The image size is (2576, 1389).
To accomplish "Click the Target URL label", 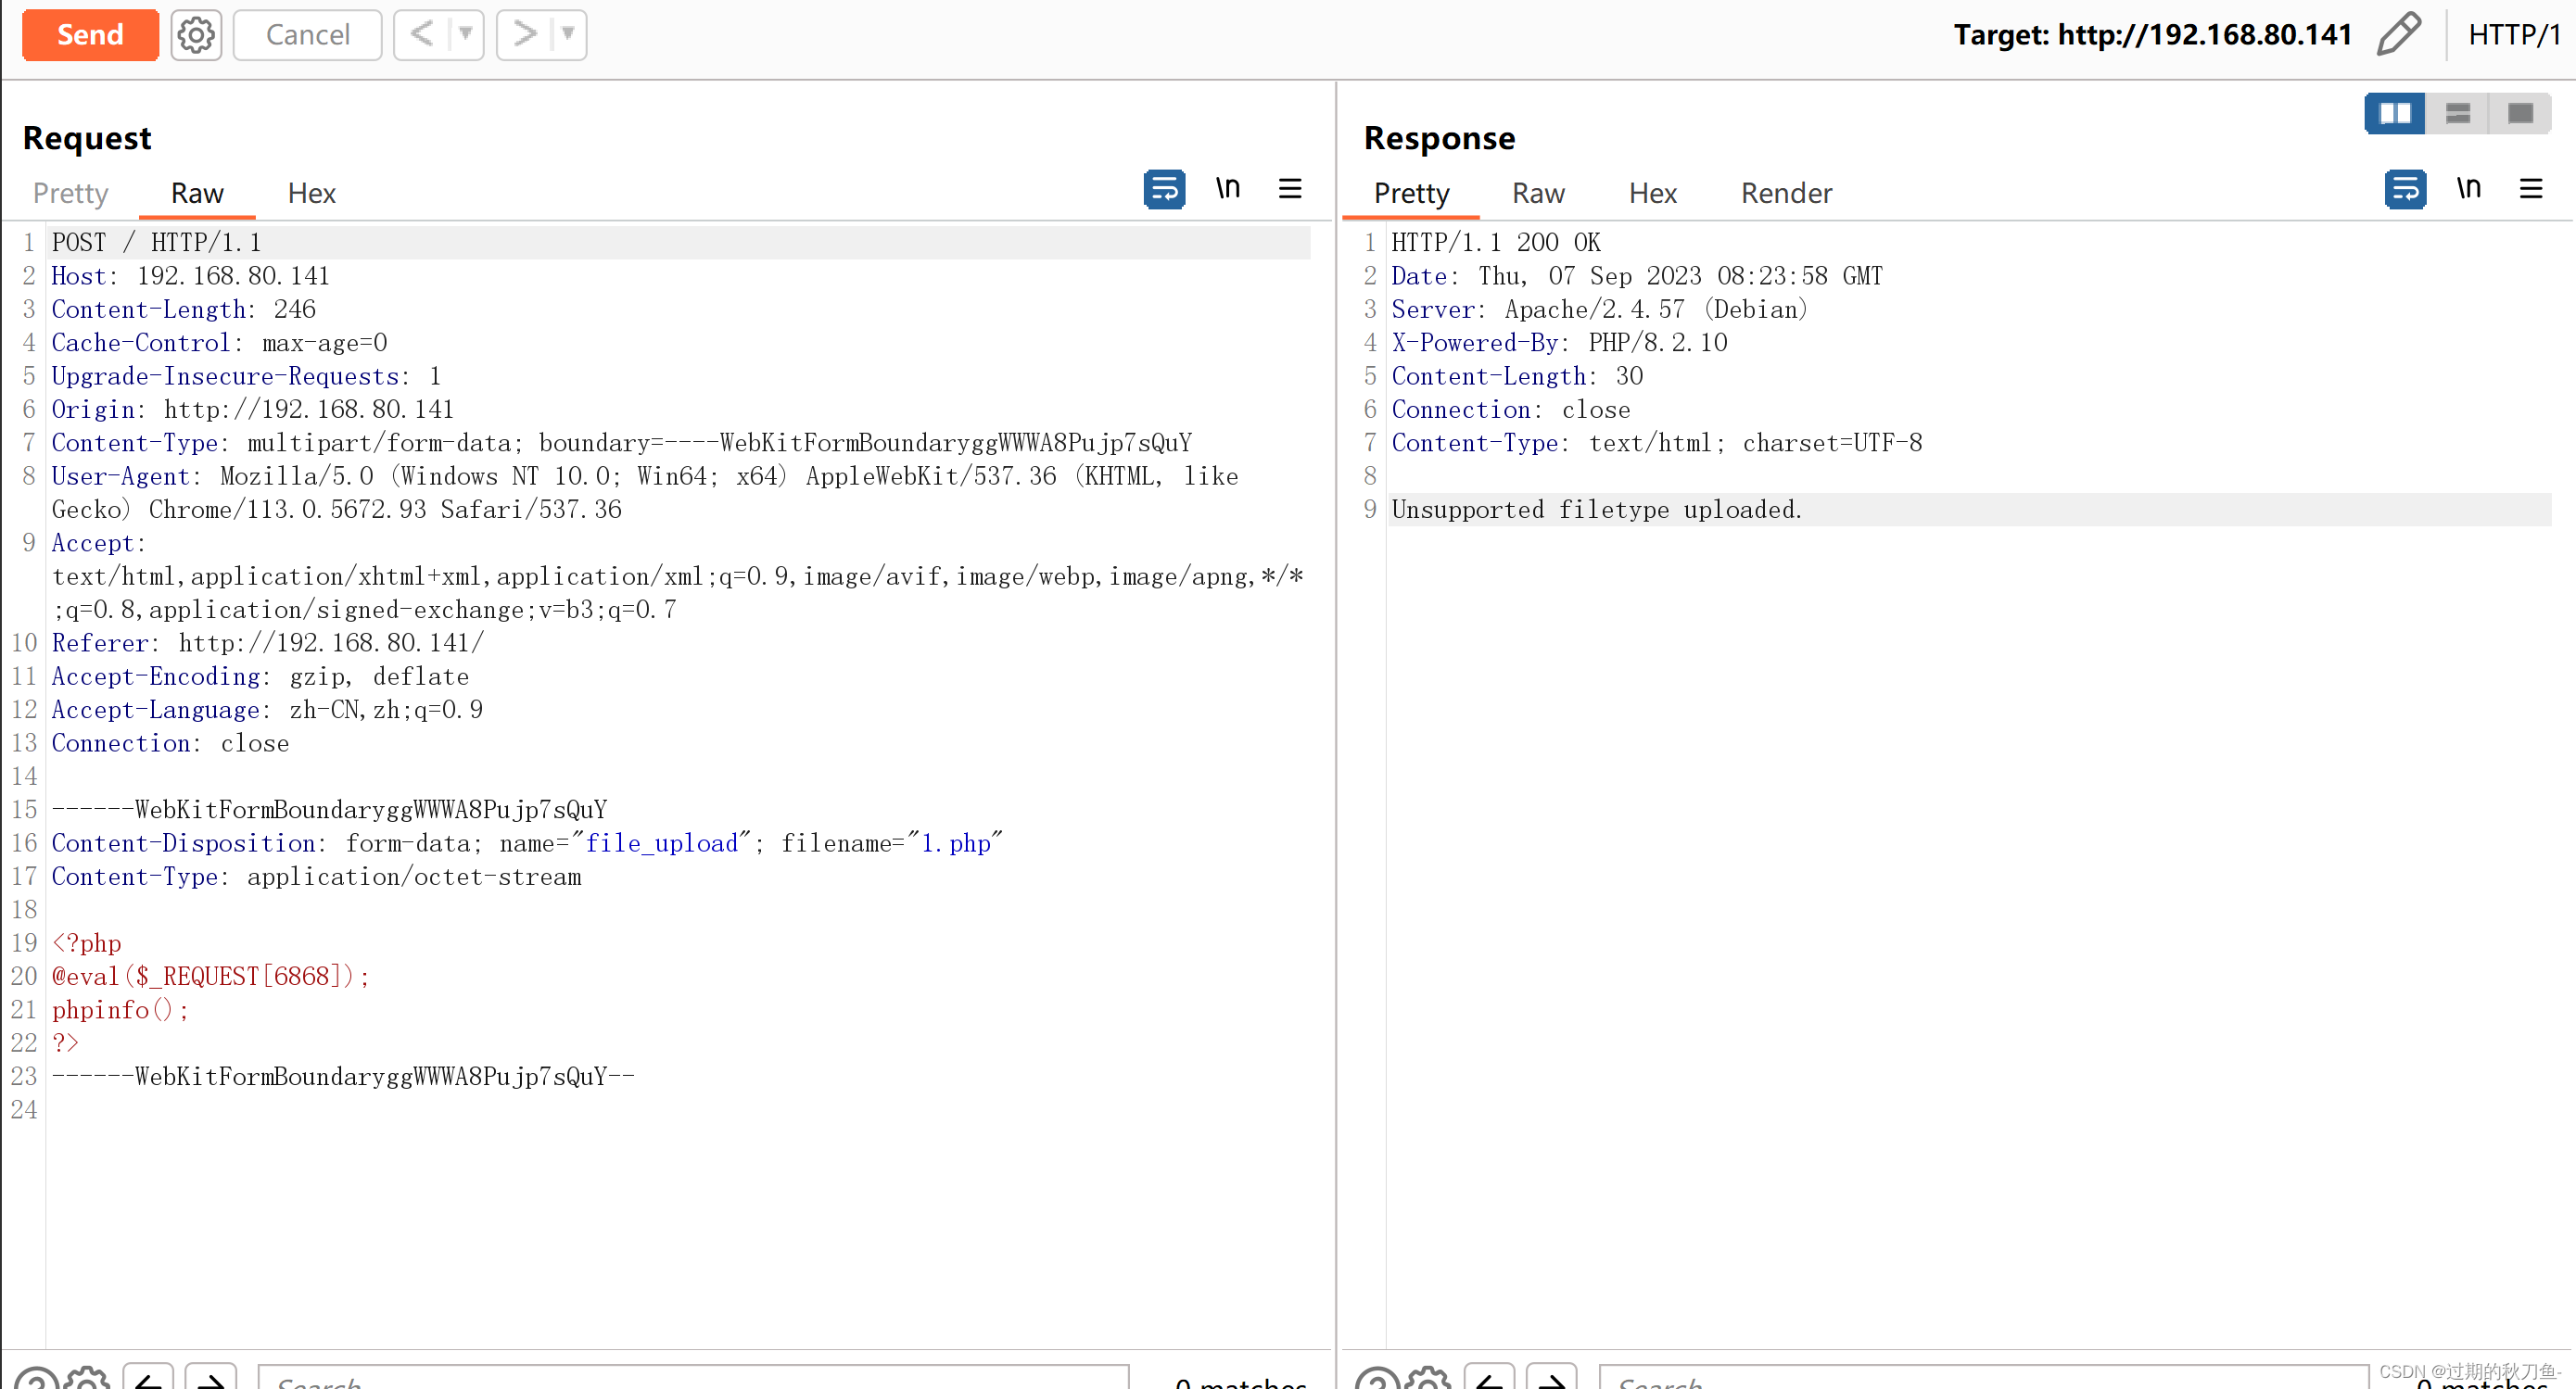I will point(2152,35).
